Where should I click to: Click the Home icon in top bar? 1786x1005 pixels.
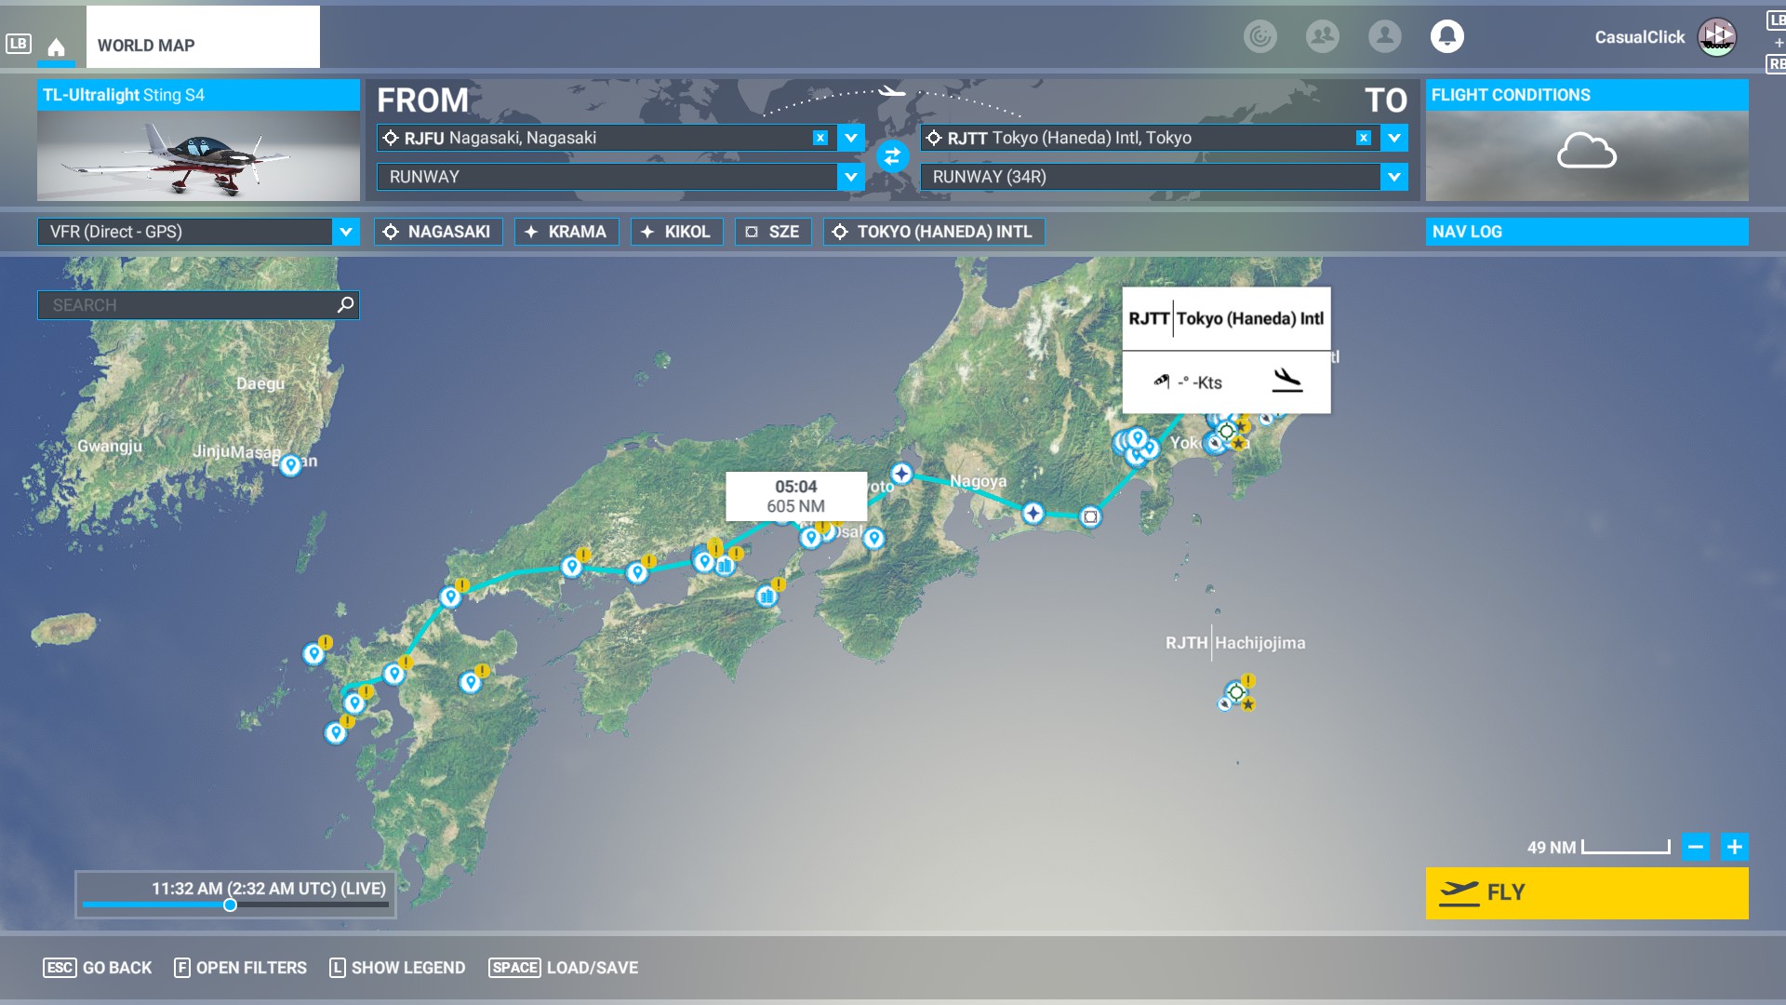tap(56, 47)
